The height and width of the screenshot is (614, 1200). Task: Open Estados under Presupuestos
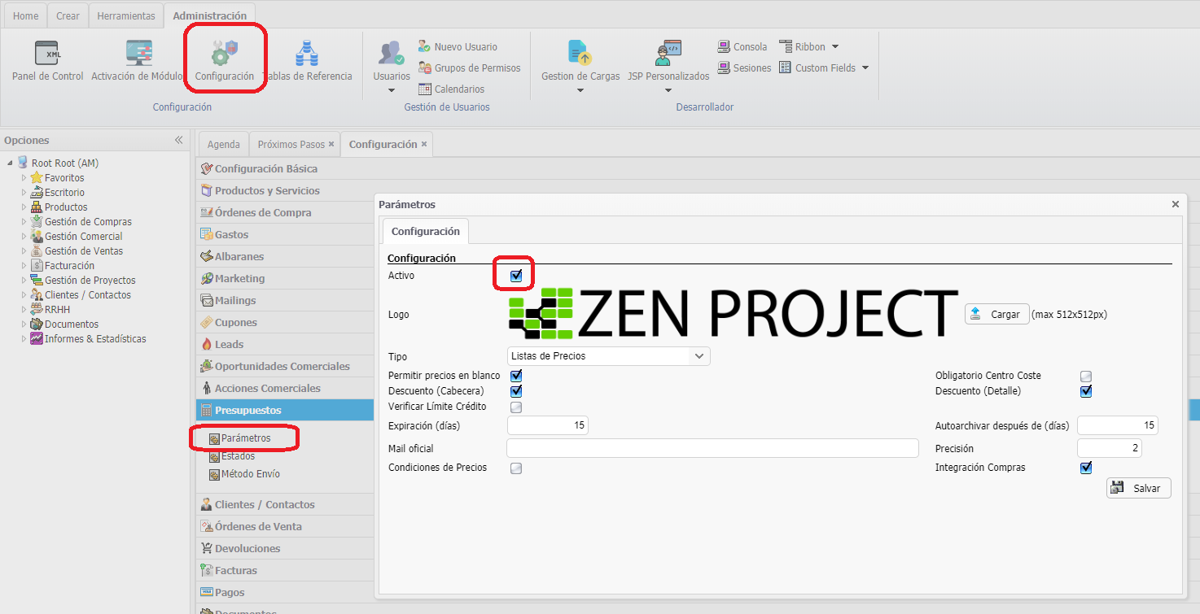pos(238,456)
